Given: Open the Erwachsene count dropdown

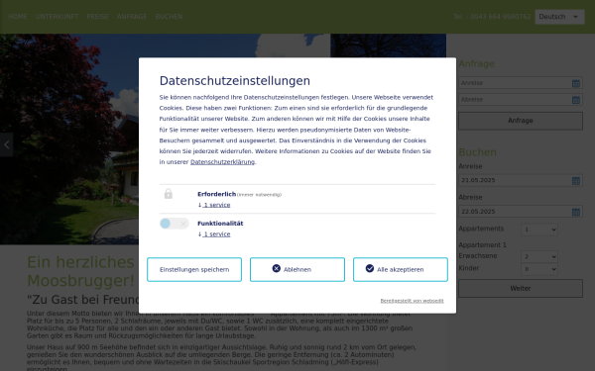Looking at the screenshot, I should pyautogui.click(x=539, y=256).
